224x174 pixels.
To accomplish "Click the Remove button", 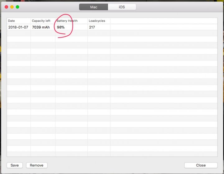I will pyautogui.click(x=37, y=165).
